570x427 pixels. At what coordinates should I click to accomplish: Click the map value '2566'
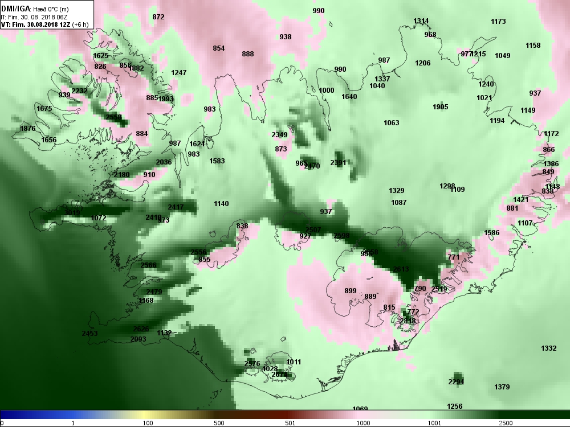coord(148,265)
